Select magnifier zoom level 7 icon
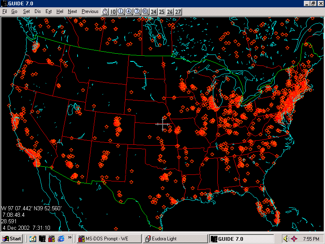Viewport: 325px width, 244px height. click(x=137, y=11)
